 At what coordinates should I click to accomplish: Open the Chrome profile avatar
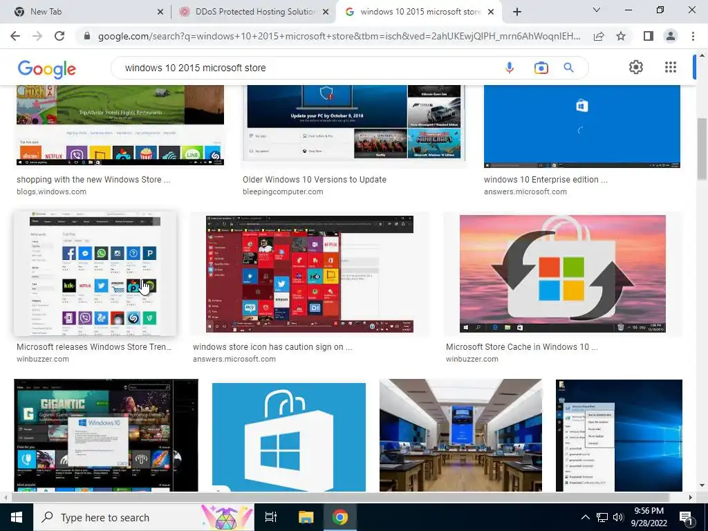671,36
